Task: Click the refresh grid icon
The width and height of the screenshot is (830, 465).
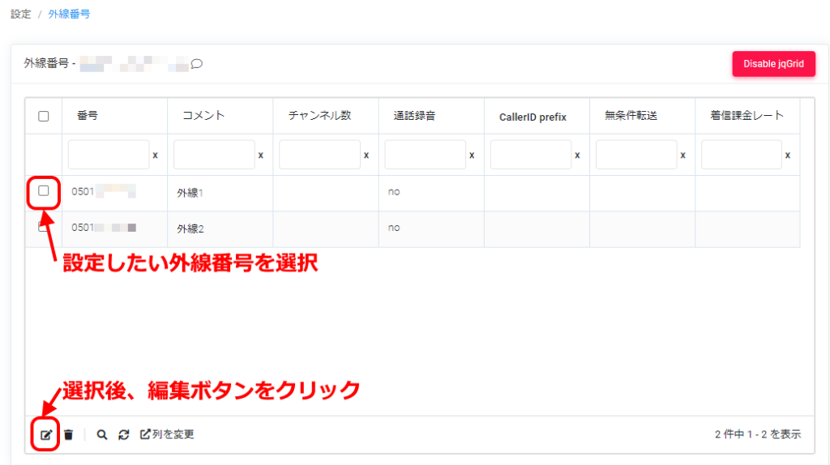Action: point(124,435)
